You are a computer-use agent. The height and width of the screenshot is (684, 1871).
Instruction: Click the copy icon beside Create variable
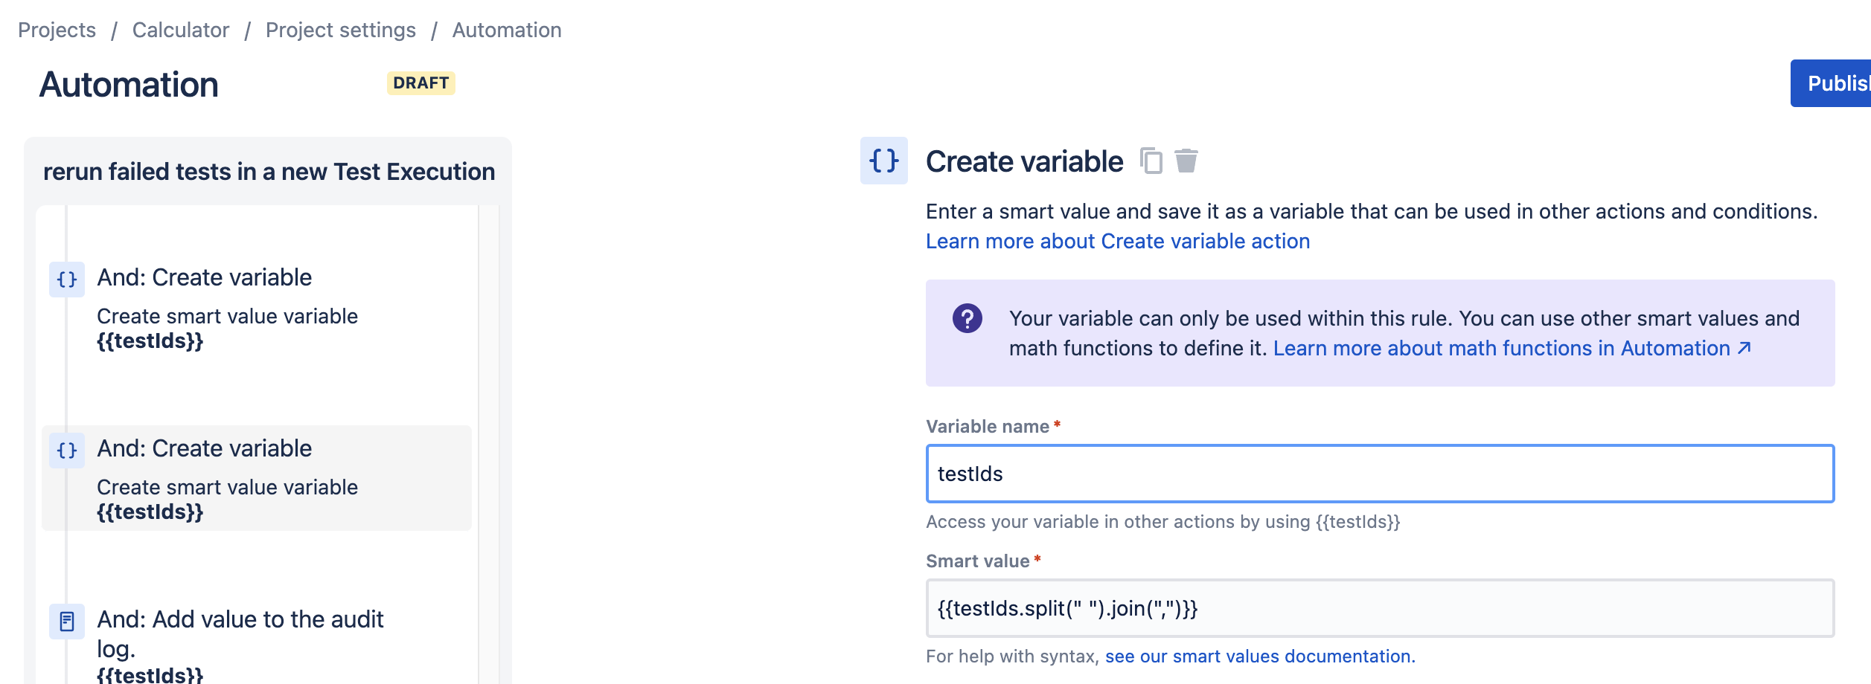point(1151,161)
